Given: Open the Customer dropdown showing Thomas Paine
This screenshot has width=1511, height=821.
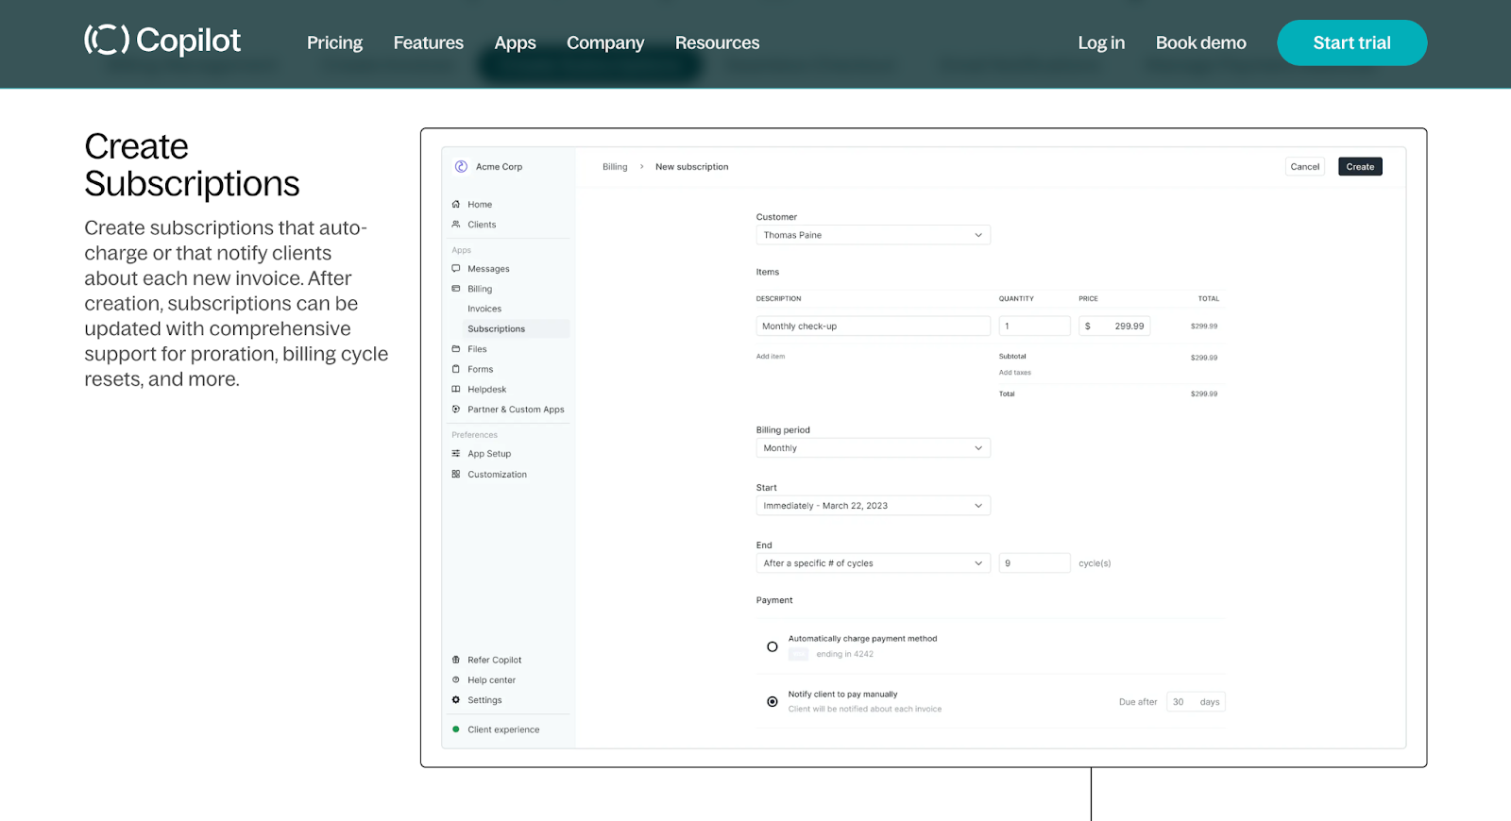Looking at the screenshot, I should pos(873,235).
